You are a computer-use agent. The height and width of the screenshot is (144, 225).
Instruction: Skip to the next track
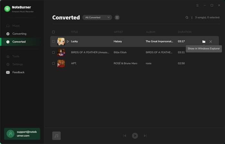click(x=145, y=136)
